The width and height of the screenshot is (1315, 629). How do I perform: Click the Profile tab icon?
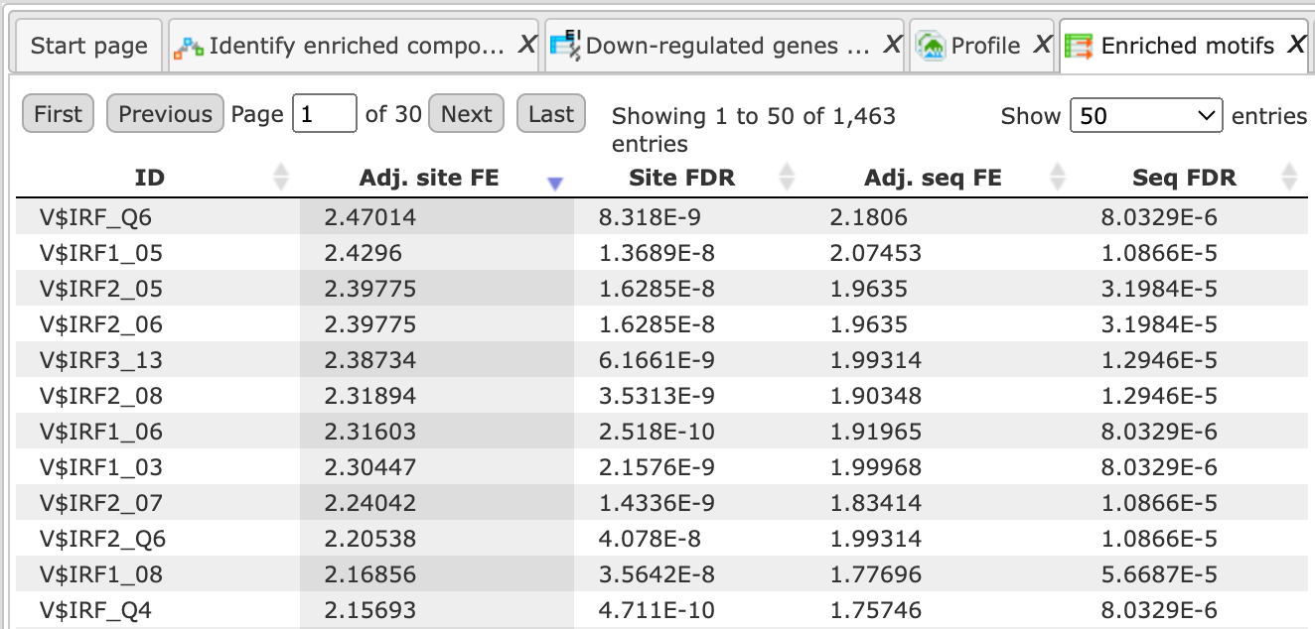pos(931,46)
